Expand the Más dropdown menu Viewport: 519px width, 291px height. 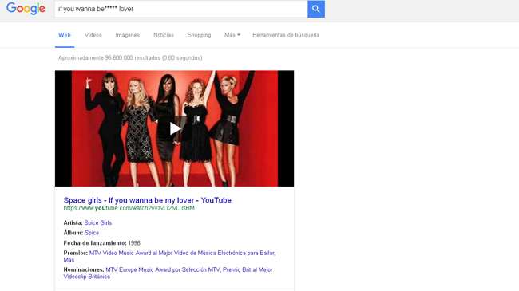click(232, 35)
